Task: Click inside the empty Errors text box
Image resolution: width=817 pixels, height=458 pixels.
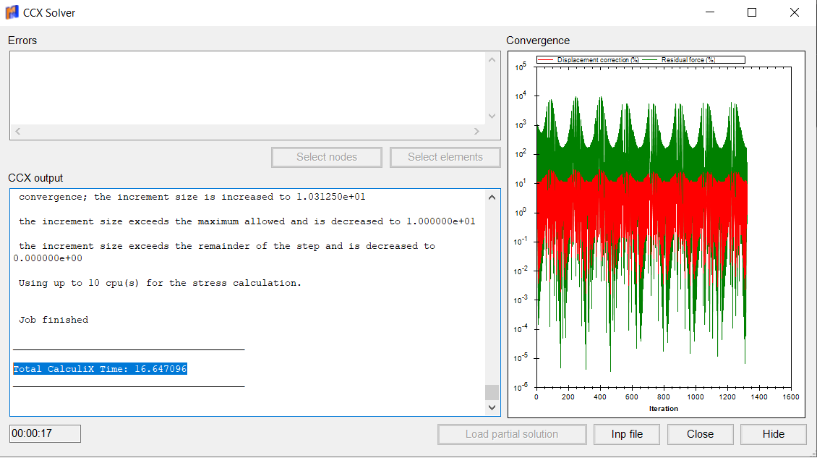Action: pyautogui.click(x=247, y=88)
